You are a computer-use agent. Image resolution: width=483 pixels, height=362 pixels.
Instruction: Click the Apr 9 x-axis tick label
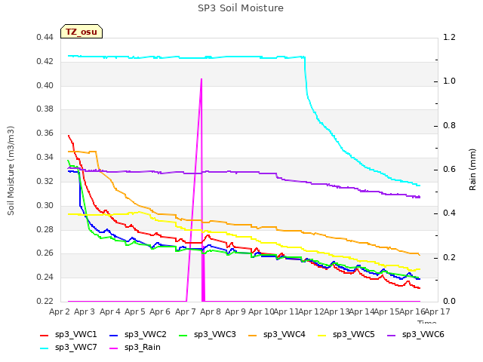click(235, 311)
